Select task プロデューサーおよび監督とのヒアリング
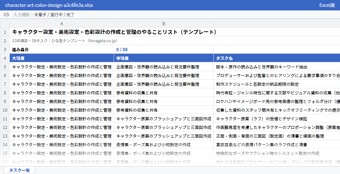340x174 pixels. 277,75
